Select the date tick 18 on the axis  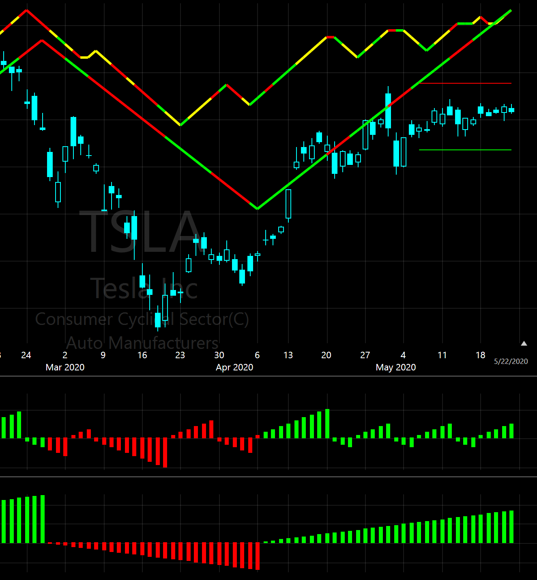point(481,355)
